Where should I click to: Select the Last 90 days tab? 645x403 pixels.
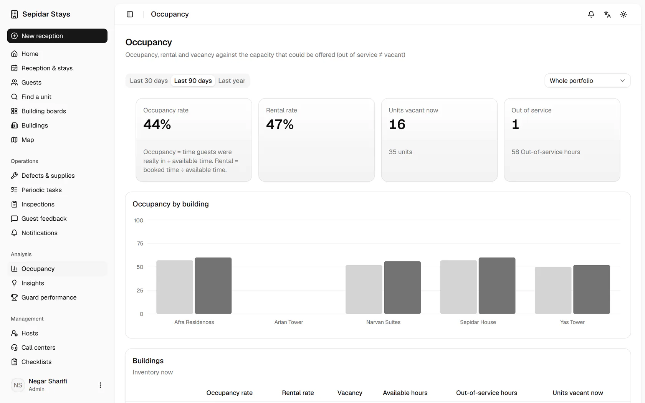[x=193, y=81]
